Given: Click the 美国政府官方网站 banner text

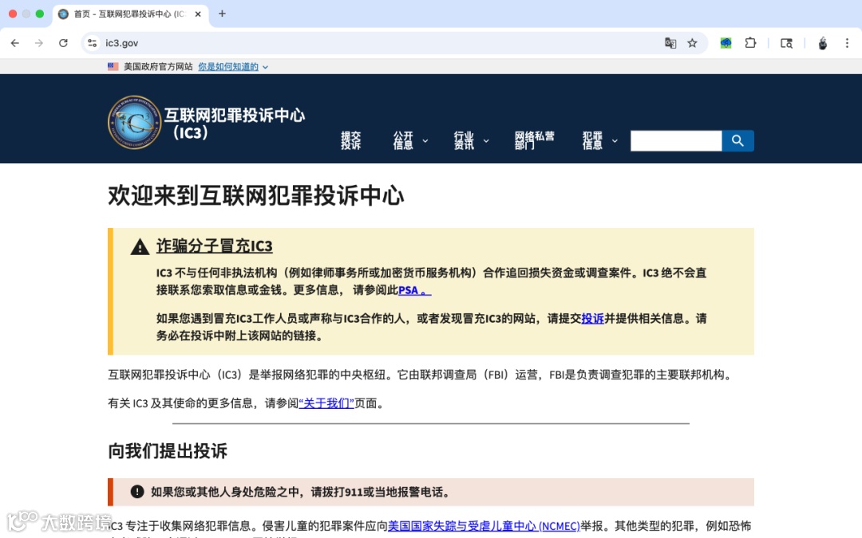Looking at the screenshot, I should tap(158, 66).
